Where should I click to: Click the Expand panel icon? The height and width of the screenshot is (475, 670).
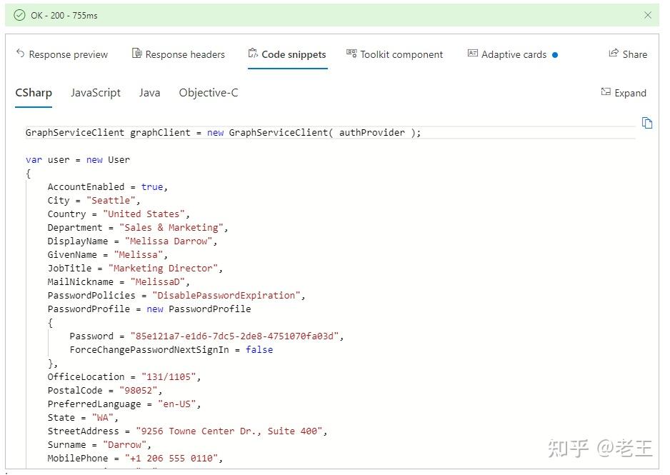(606, 92)
